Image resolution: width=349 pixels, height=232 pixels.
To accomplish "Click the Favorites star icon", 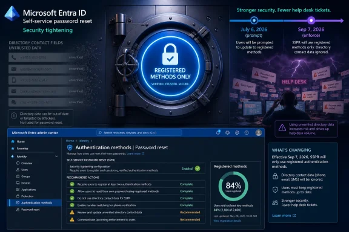I will click(13, 149).
